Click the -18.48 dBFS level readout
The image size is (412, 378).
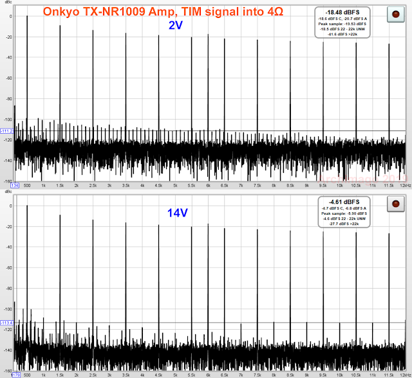[342, 12]
